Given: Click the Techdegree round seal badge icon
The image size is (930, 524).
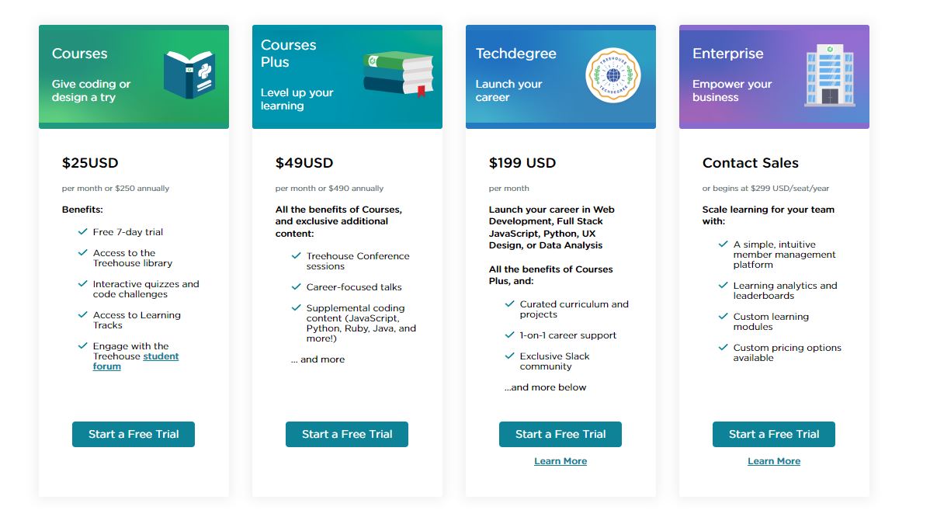Looking at the screenshot, I should click(x=613, y=75).
